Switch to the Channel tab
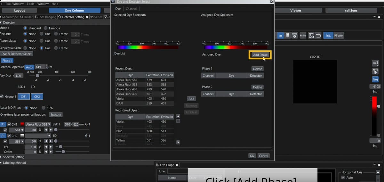Image resolution: width=384 pixels, height=182 pixels. [x=131, y=9]
